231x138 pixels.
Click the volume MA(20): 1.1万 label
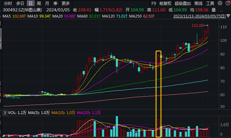(x=89, y=113)
